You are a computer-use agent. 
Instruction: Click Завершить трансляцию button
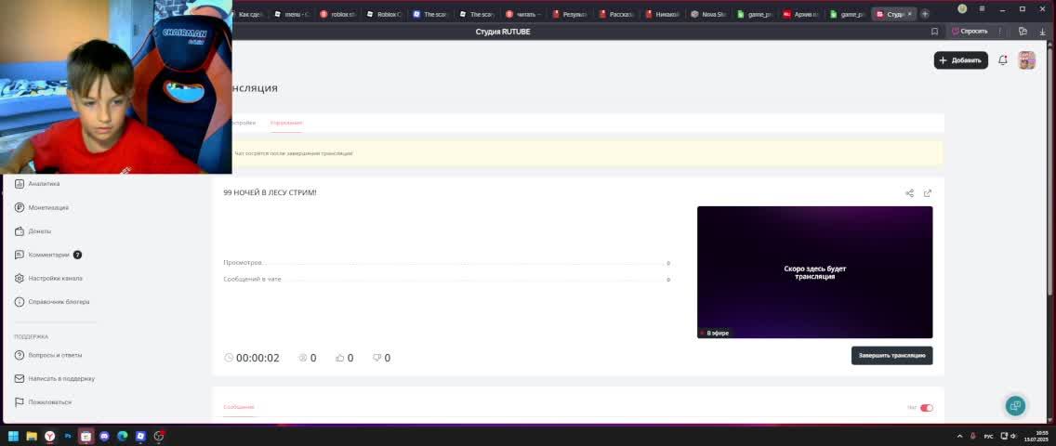click(x=891, y=356)
